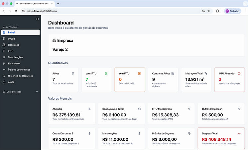The width and height of the screenshot is (248, 150).
Task: Open the browser three-dot menu
Action: pos(245,11)
